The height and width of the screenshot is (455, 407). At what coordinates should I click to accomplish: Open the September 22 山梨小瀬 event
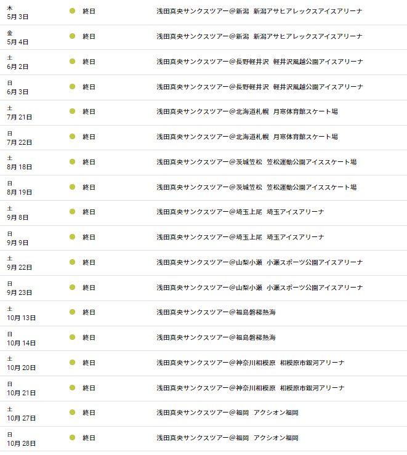pos(259,262)
